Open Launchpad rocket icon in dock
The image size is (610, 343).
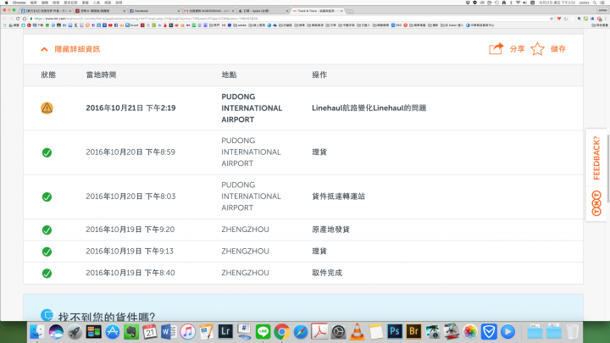(75, 332)
